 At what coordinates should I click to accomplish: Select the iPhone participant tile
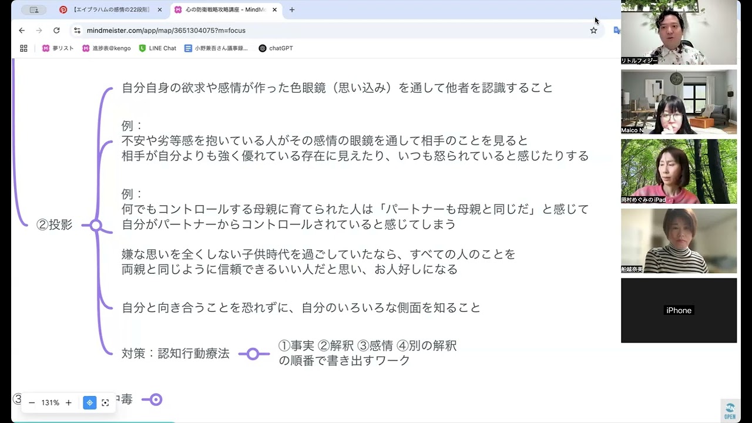(679, 310)
